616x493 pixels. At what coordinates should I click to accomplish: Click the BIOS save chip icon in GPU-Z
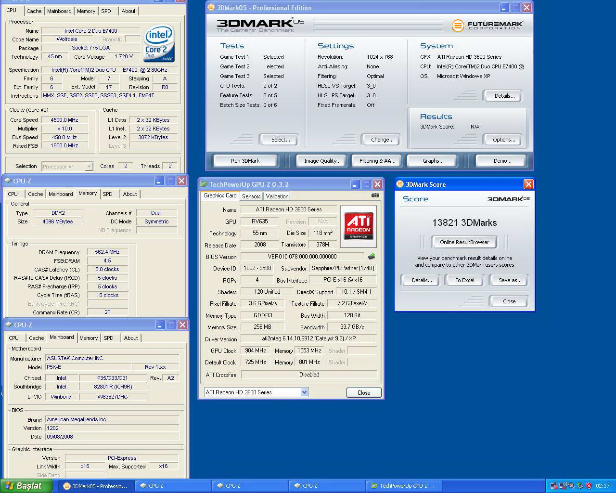(x=371, y=257)
